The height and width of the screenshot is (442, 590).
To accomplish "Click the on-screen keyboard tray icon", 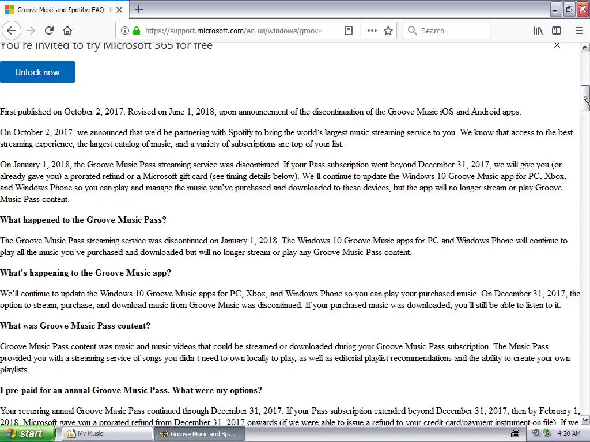I will 515,434.
